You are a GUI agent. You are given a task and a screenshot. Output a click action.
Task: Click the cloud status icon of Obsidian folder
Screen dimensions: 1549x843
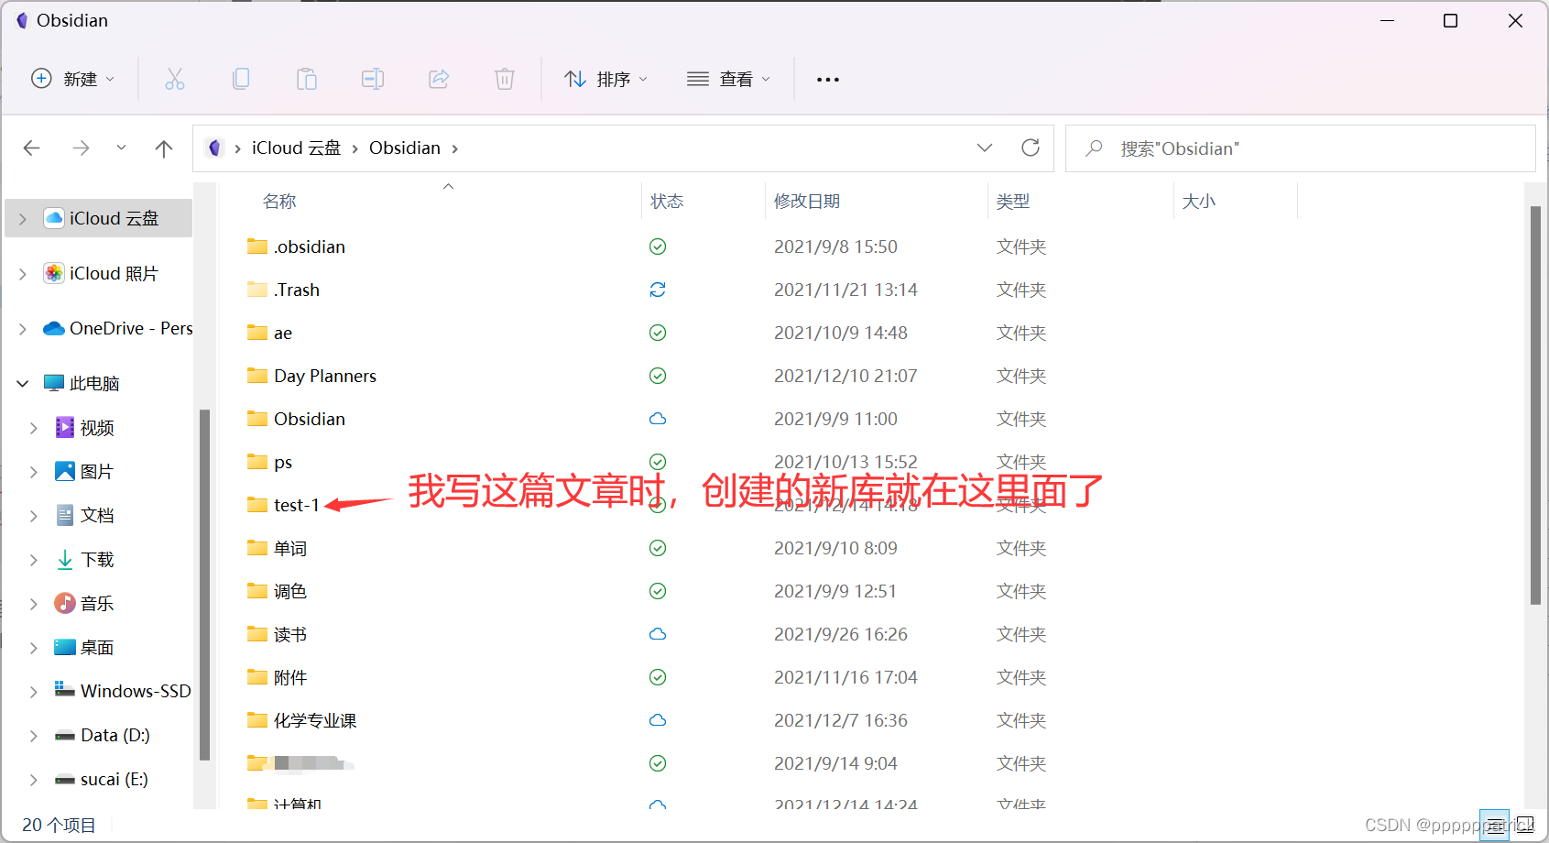[658, 419]
